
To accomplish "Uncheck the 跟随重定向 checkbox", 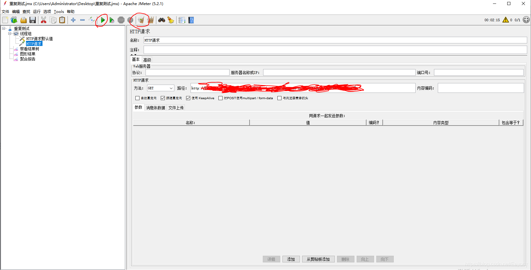I will tap(163, 98).
